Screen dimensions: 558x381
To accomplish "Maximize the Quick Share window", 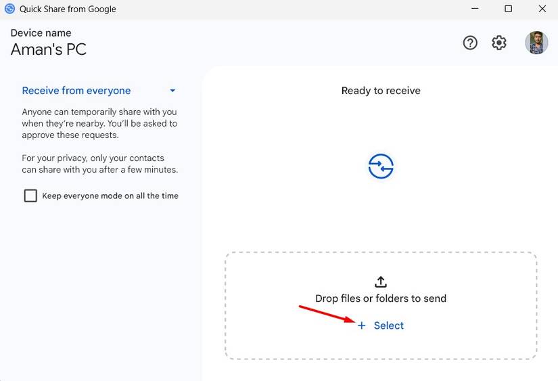I will pos(509,9).
